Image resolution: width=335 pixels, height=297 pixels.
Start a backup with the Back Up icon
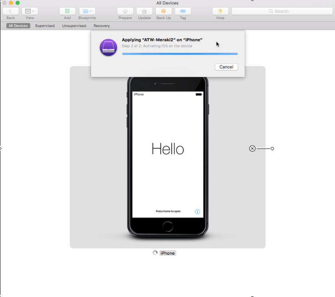163,11
